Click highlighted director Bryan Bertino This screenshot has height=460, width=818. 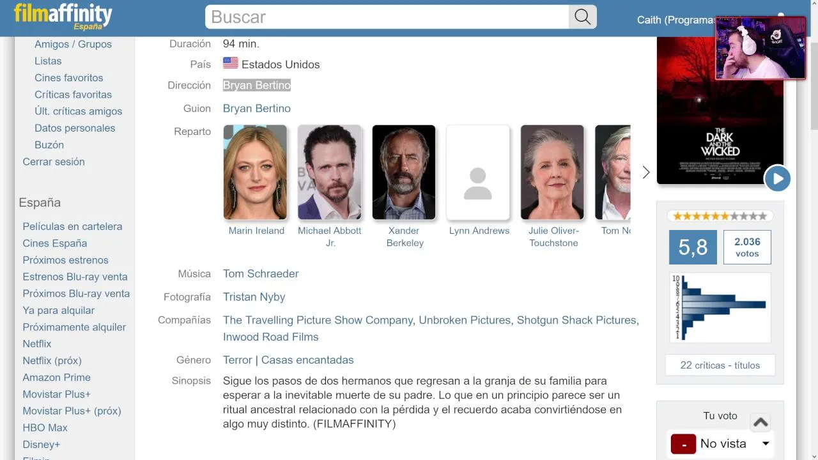256,85
